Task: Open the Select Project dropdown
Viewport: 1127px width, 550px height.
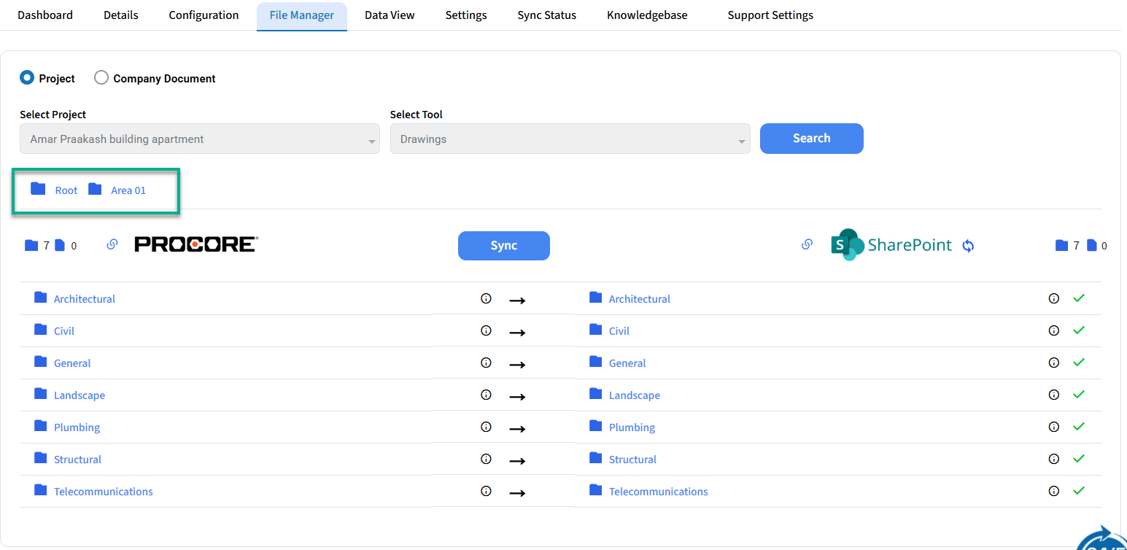Action: pos(199,139)
